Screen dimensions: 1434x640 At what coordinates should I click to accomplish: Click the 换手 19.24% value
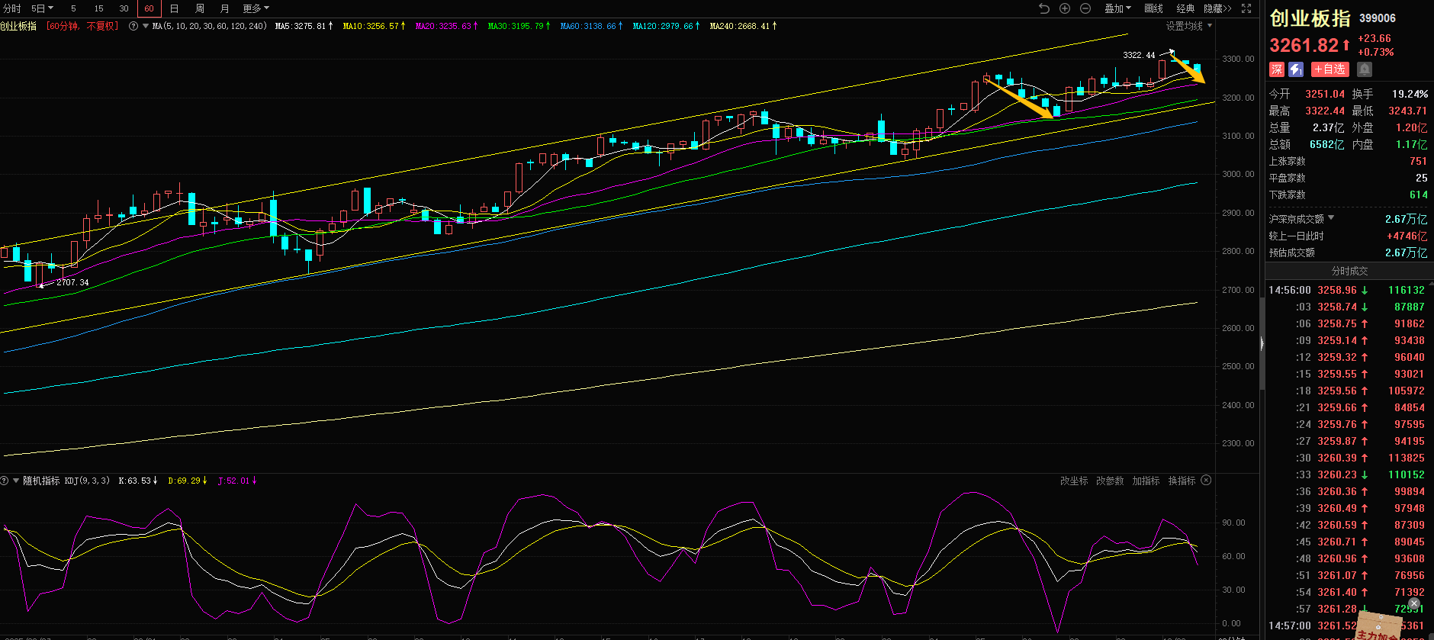[x=1410, y=94]
